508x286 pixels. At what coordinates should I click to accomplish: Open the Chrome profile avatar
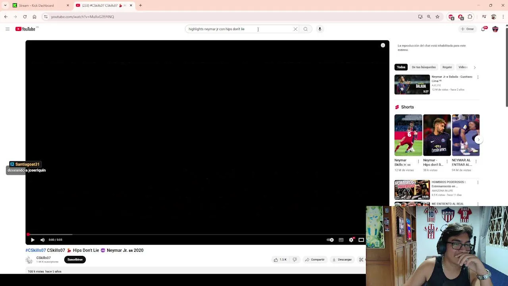click(494, 17)
